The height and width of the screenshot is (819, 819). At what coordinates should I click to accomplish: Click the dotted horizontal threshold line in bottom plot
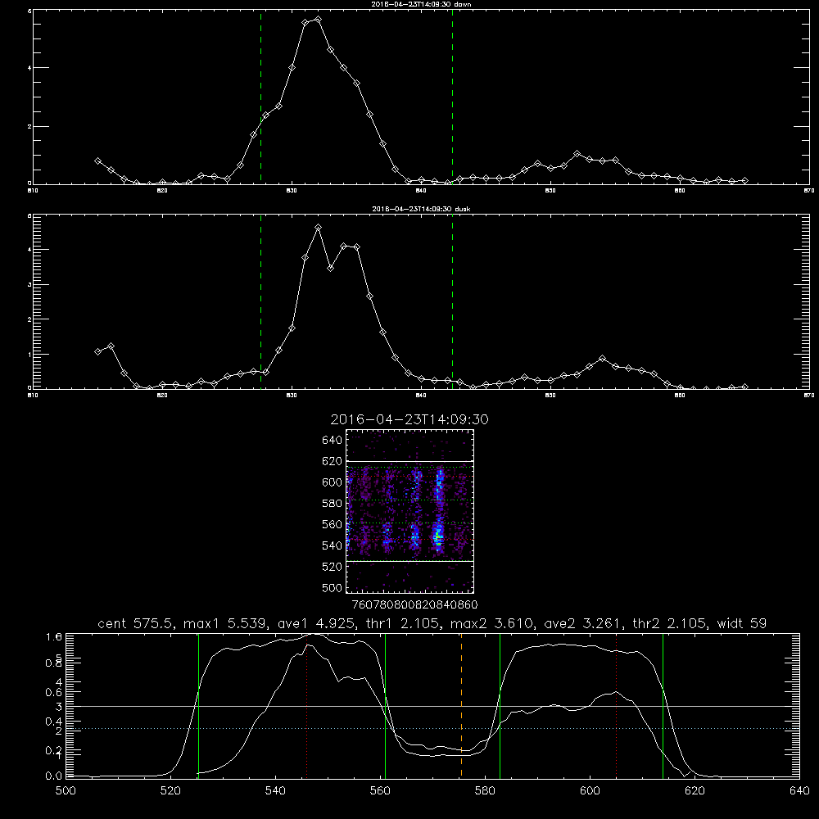(x=432, y=728)
